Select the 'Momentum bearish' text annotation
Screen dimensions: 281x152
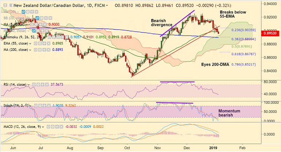229,113
